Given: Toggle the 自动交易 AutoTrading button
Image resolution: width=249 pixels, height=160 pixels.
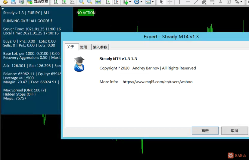Looking at the screenshot, I should pos(38,2).
